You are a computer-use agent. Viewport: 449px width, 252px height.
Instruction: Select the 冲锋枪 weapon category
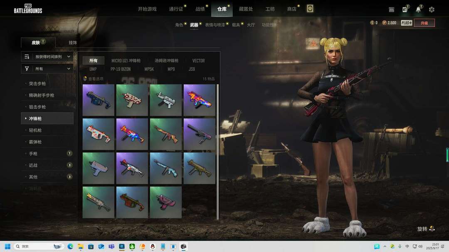47,119
